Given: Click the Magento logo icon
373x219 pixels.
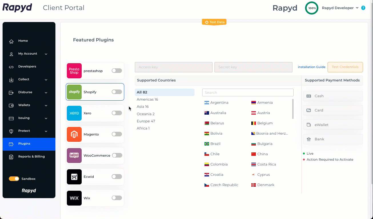Looking at the screenshot, I should (74, 134).
